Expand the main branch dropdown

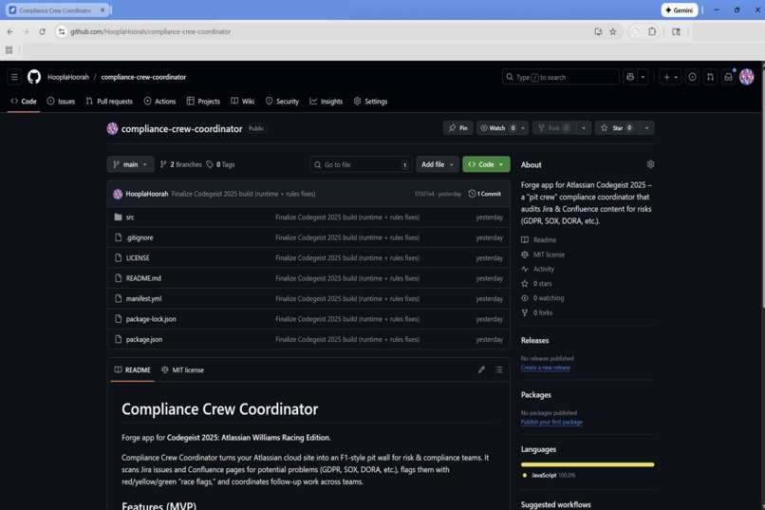[130, 164]
